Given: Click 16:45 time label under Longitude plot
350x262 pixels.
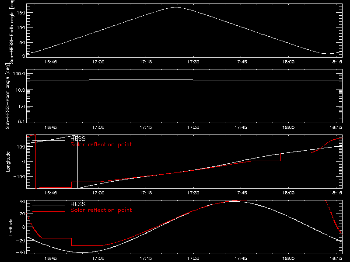Looking at the screenshot, I should click(x=51, y=193).
